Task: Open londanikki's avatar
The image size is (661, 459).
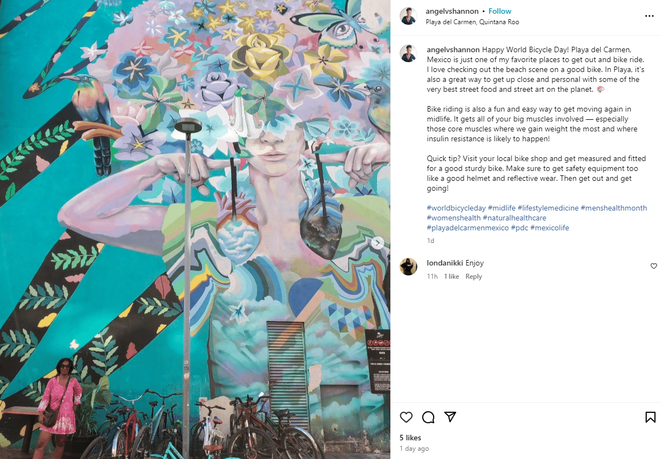Action: [408, 267]
